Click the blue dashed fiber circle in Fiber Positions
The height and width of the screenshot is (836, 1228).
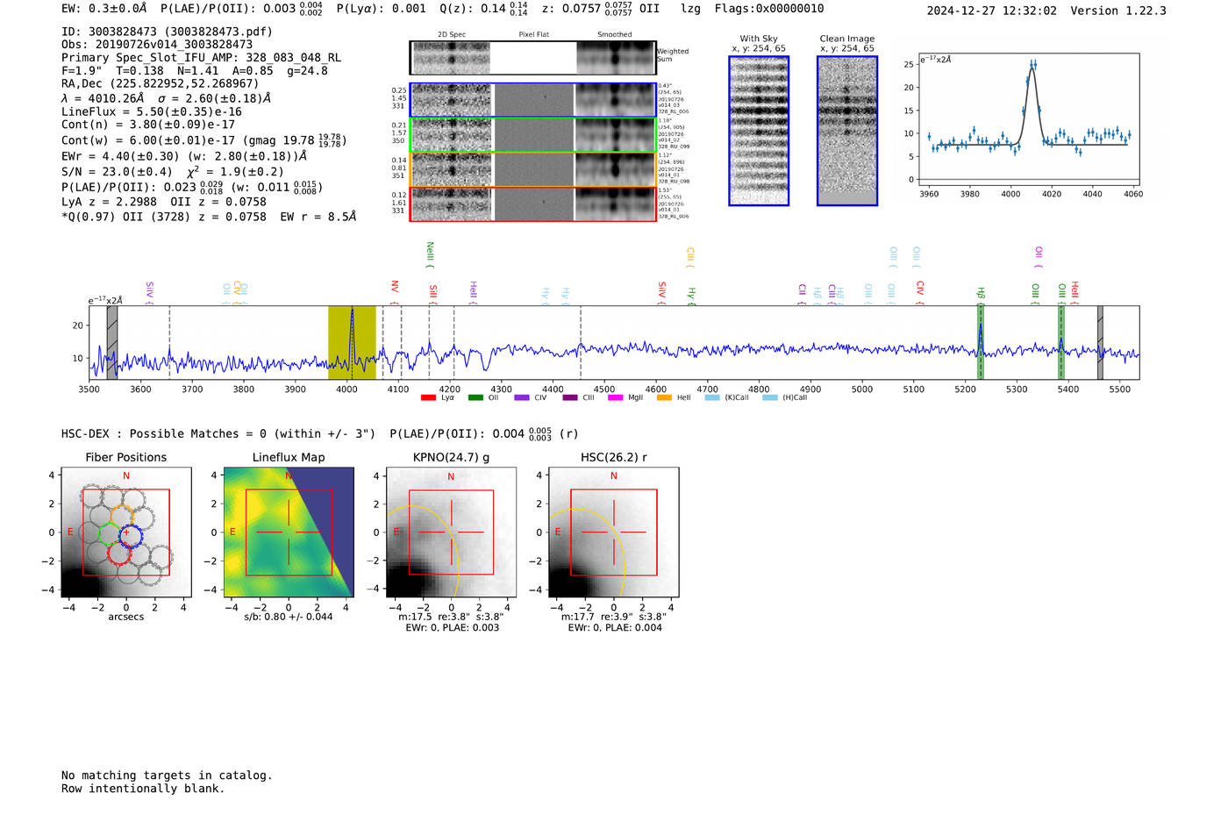130,534
